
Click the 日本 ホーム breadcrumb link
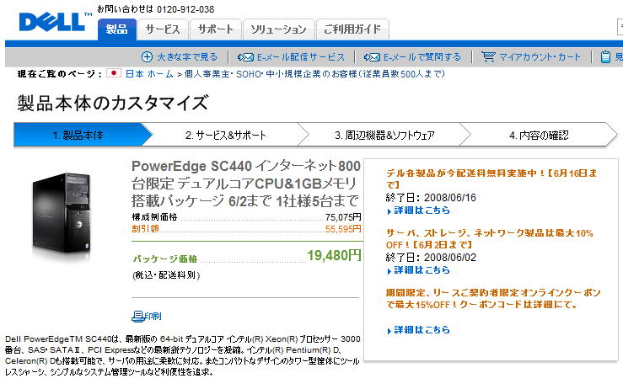[149, 74]
